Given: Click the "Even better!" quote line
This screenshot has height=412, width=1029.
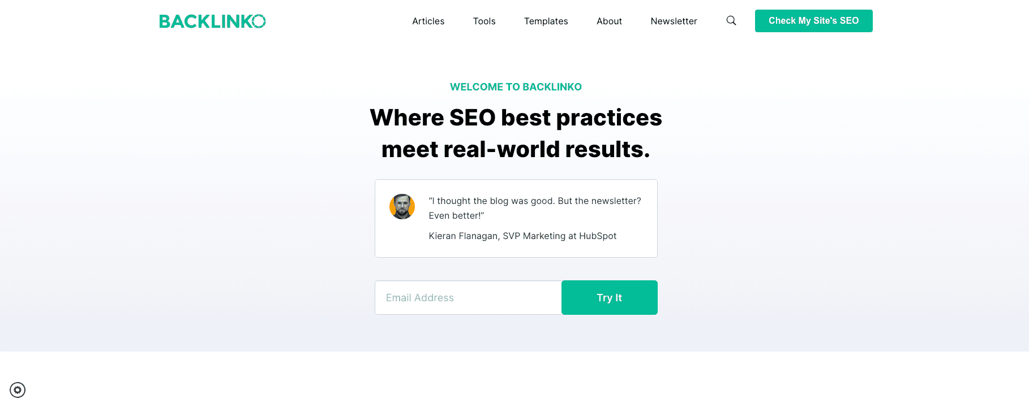Looking at the screenshot, I should (x=456, y=216).
